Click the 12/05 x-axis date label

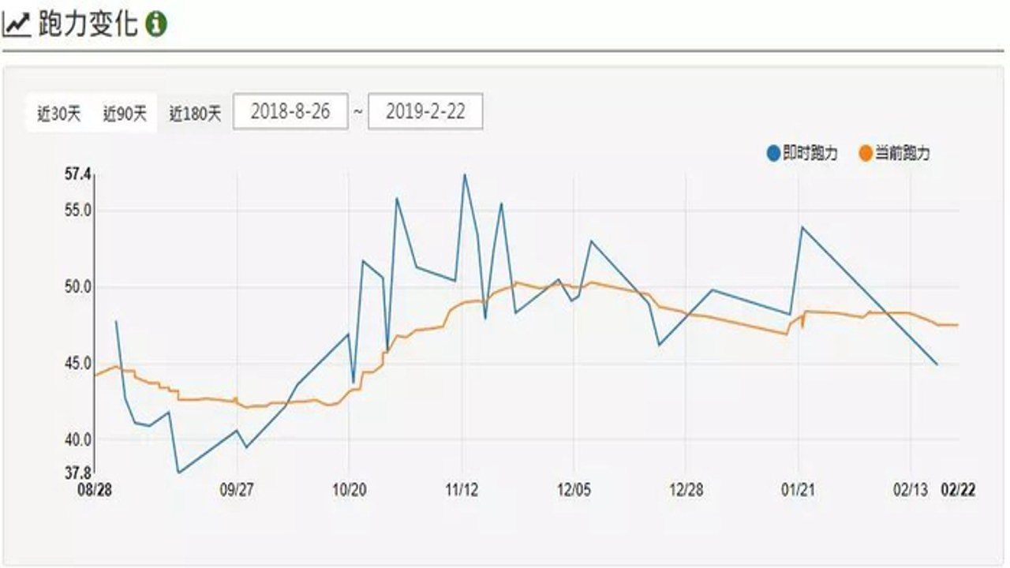[x=574, y=490]
